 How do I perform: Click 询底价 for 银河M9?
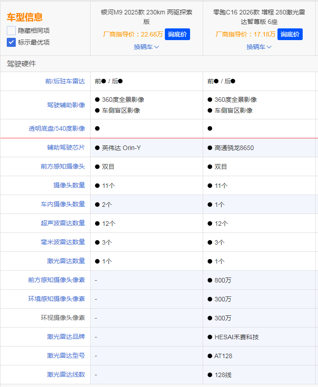point(177,34)
